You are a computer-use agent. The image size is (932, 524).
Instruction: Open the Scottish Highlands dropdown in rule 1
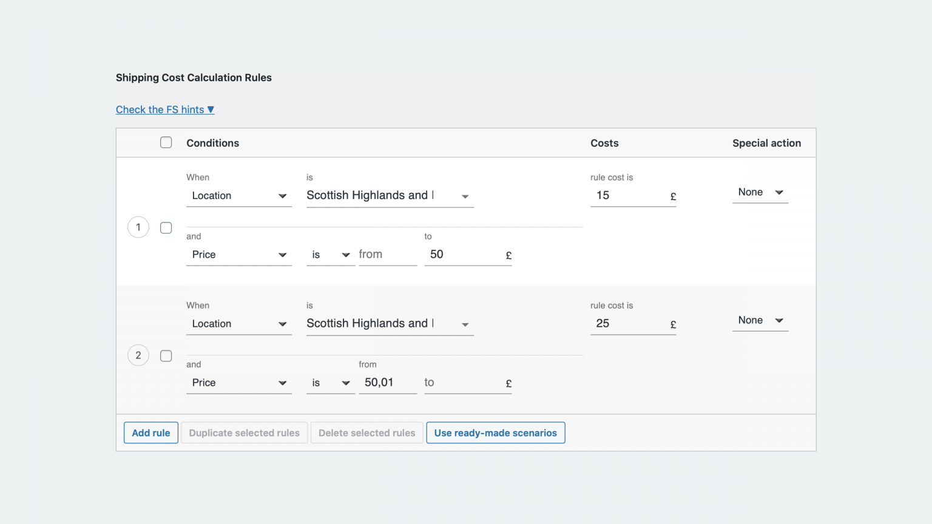point(389,195)
